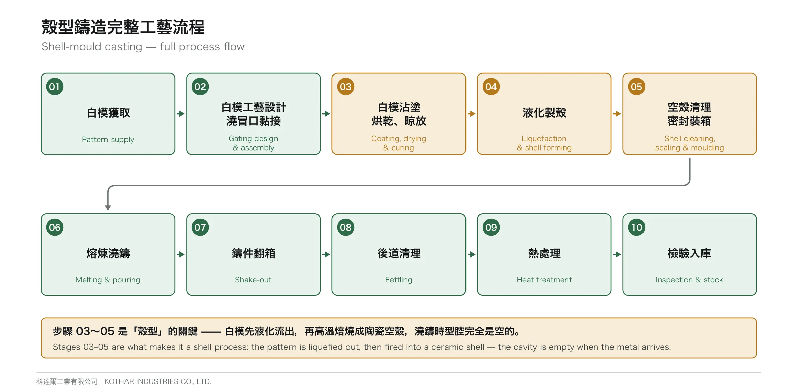Click the 01 step number badge

(55, 87)
